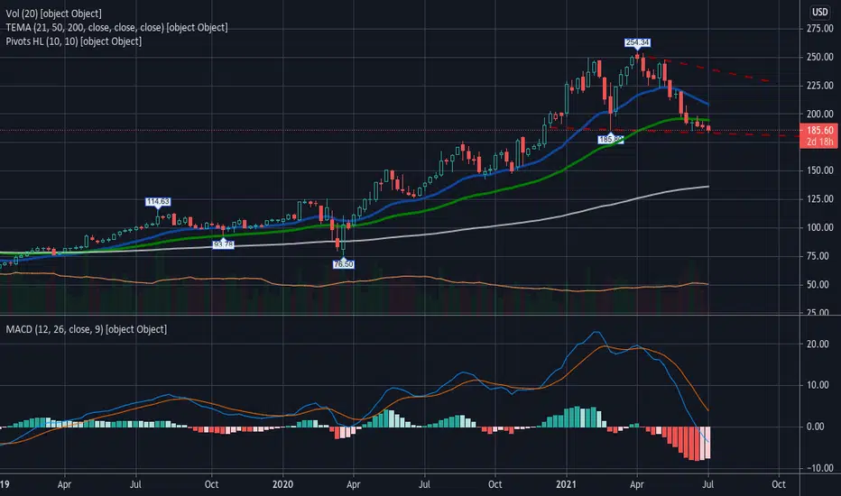
Task: Click the 250.00 price axis label
Action: tap(819, 57)
